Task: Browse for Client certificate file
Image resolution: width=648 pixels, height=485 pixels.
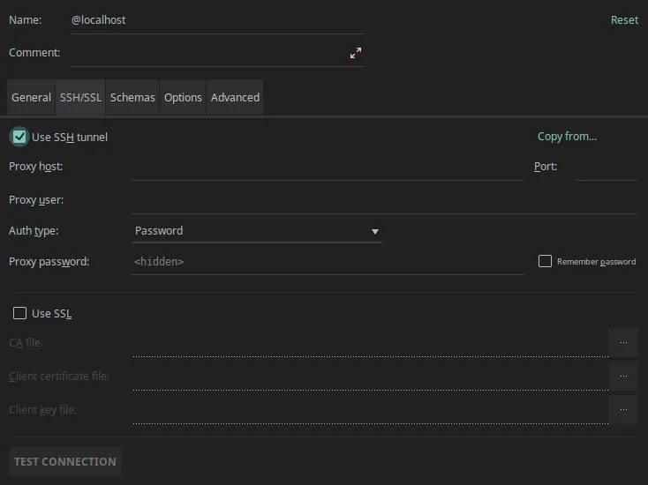Action: click(623, 376)
